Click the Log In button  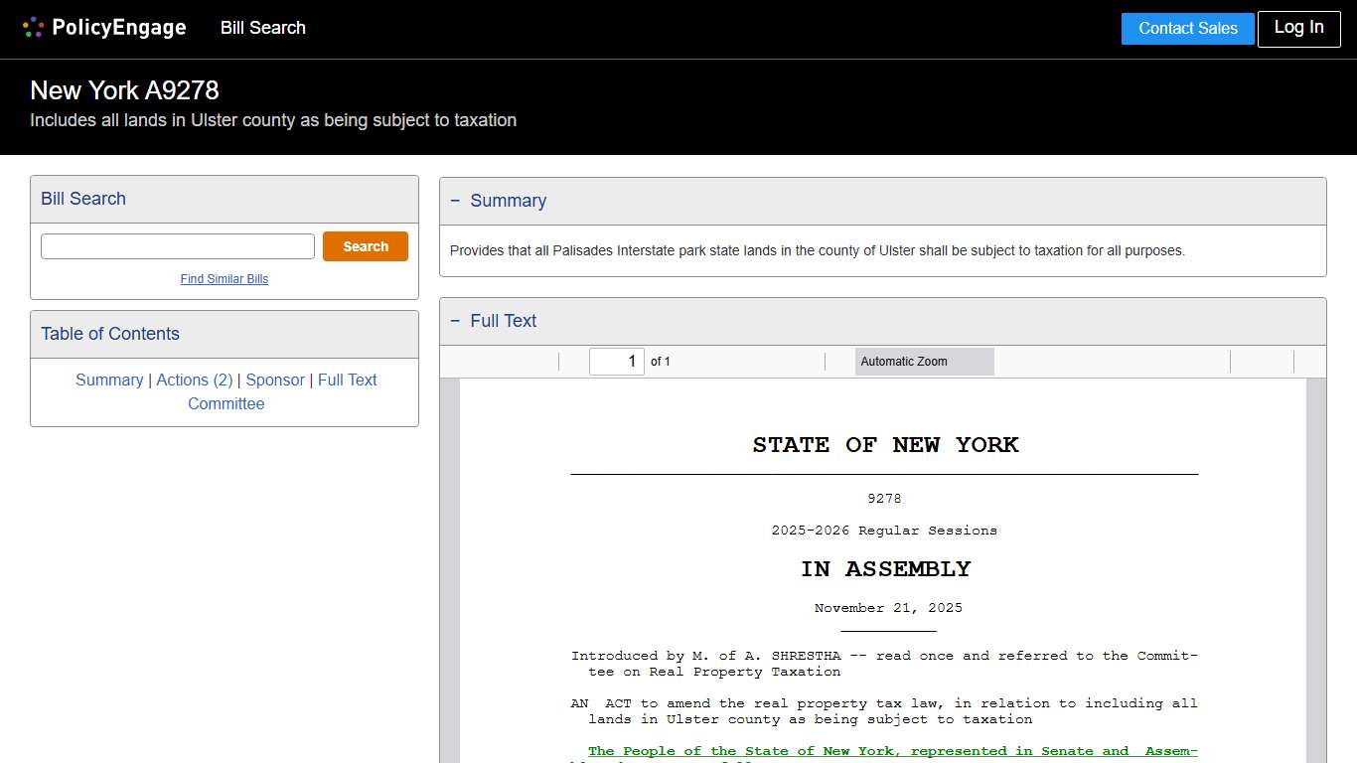tap(1298, 28)
